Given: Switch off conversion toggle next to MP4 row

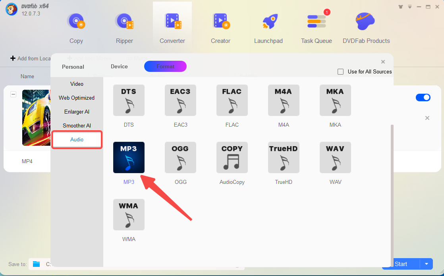Looking at the screenshot, I should [x=423, y=97].
